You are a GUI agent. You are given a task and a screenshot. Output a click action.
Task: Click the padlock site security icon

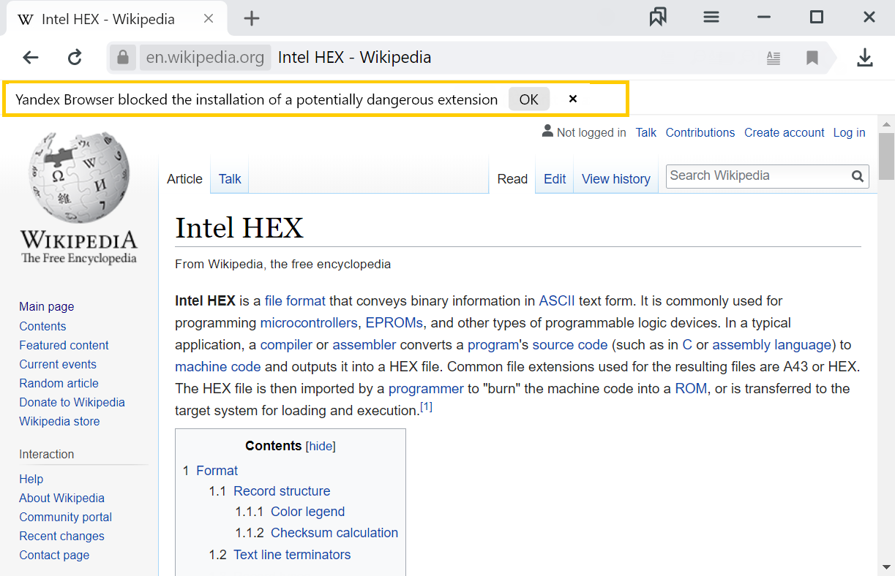123,57
